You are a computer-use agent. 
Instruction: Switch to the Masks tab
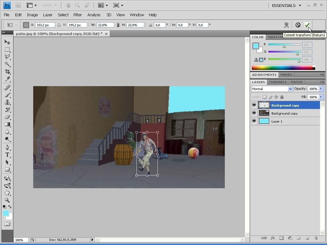point(286,75)
